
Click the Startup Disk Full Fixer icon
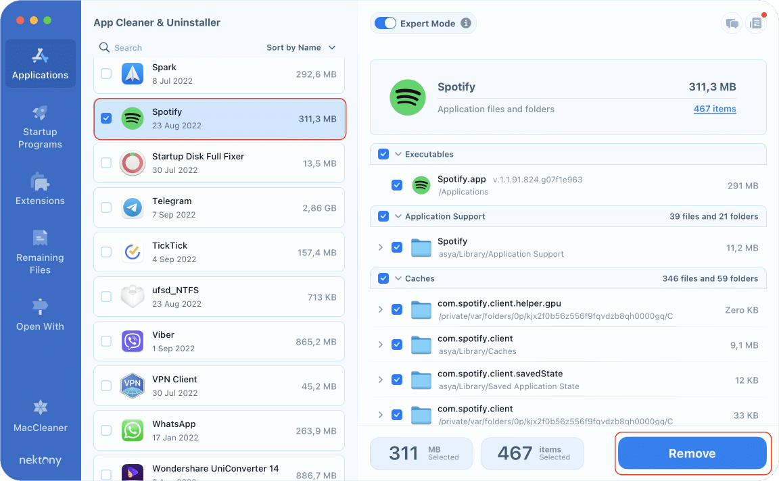pos(133,163)
